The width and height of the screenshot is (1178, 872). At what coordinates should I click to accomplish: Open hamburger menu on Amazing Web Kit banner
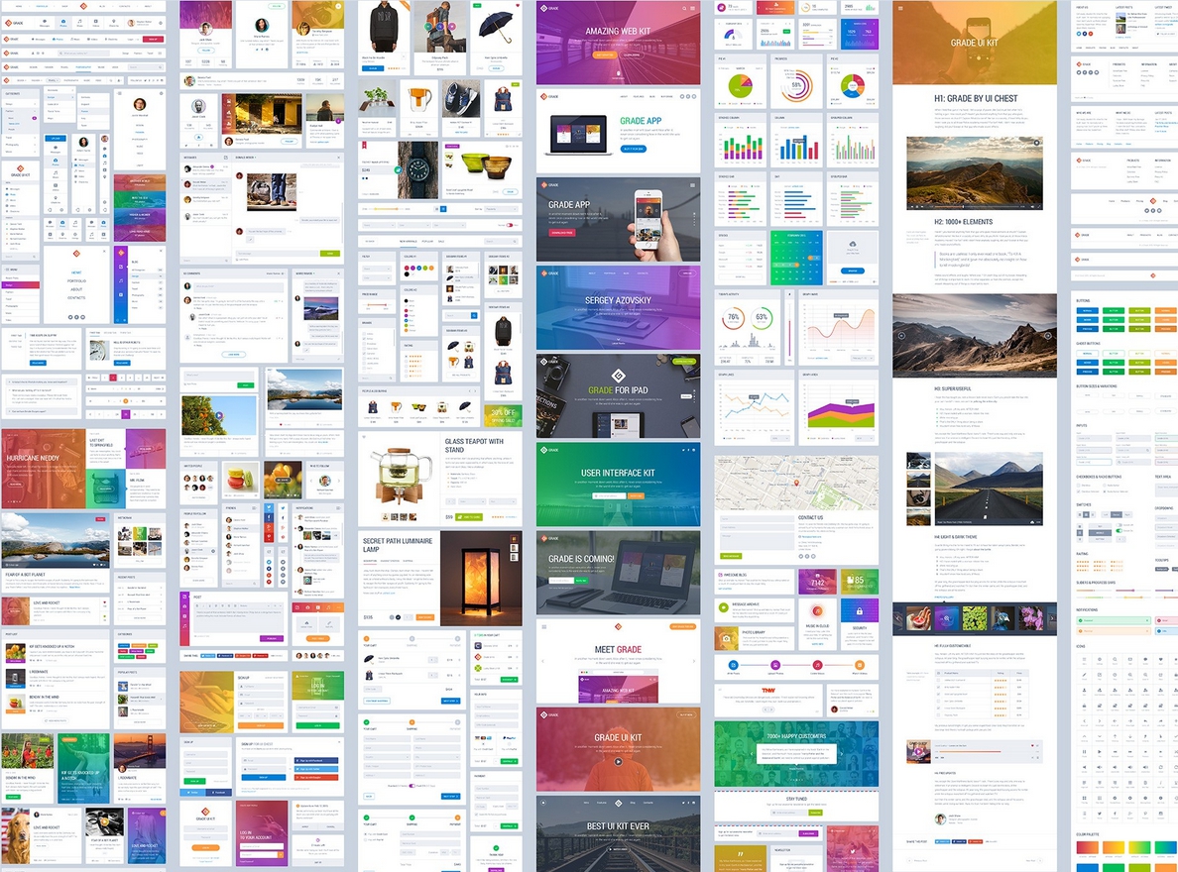click(x=692, y=8)
